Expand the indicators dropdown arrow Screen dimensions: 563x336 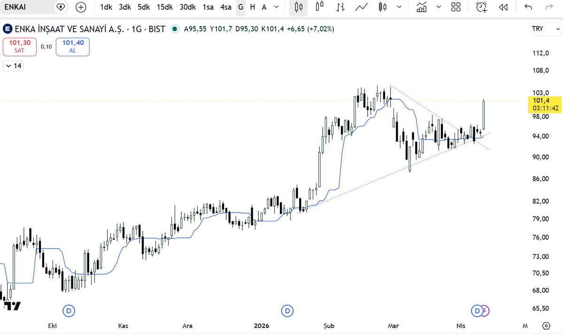pos(439,7)
